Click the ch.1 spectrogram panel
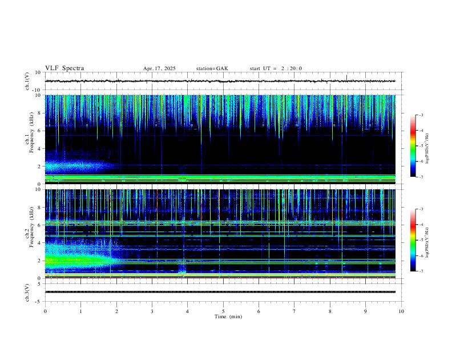Screen dimensions: 452x349 pyautogui.click(x=220, y=139)
